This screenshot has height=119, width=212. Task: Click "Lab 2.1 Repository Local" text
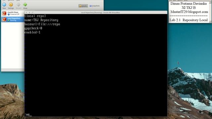(188, 20)
